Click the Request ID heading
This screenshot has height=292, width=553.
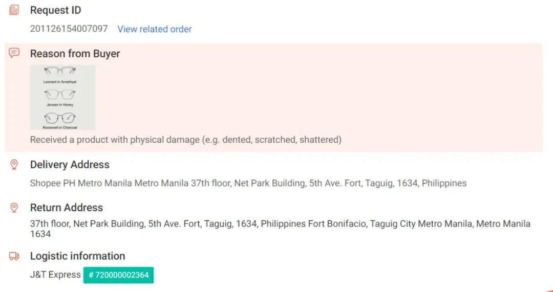coord(56,10)
